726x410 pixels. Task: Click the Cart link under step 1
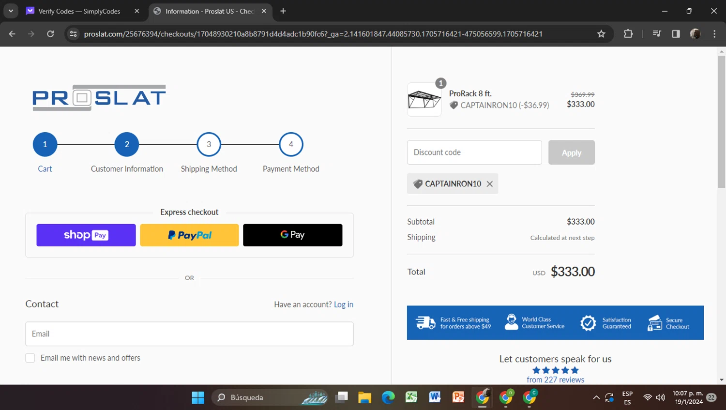45,169
